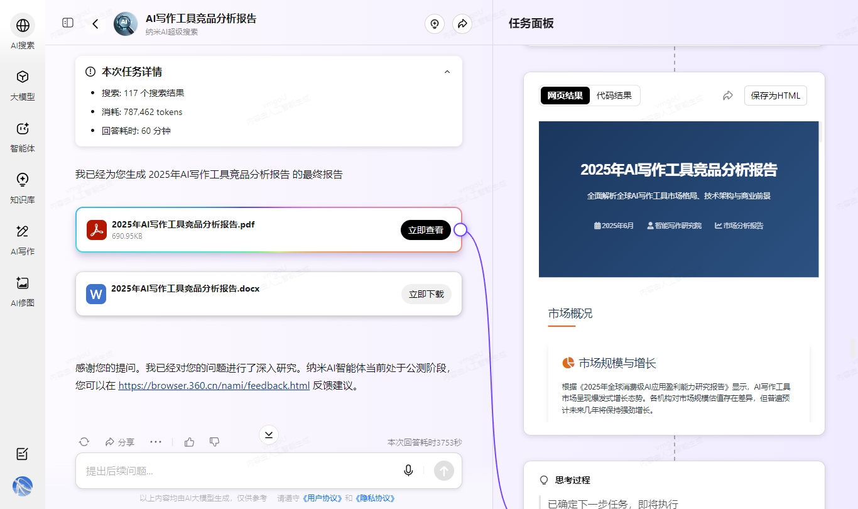This screenshot has height=509, width=858.
Task: Open 智能体 in the sidebar
Action: point(23,136)
